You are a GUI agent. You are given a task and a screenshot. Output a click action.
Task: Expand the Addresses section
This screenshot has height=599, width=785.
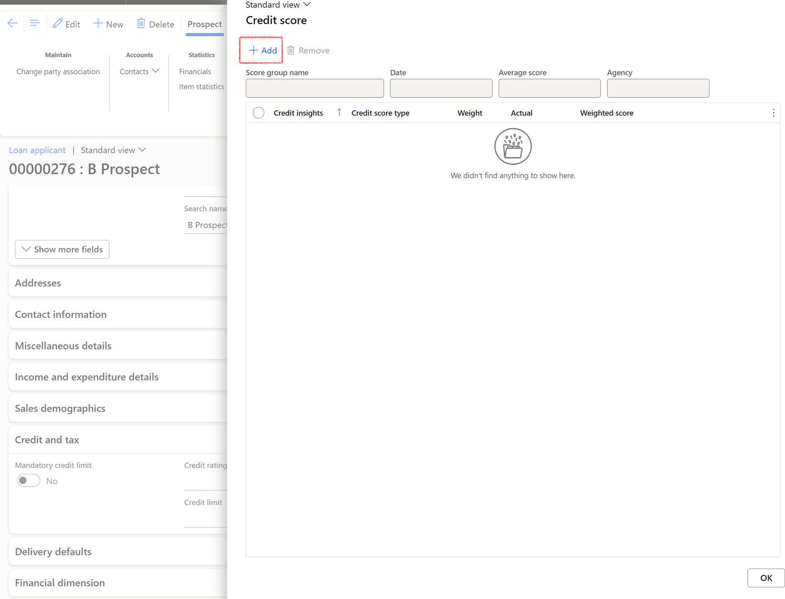[x=38, y=283]
